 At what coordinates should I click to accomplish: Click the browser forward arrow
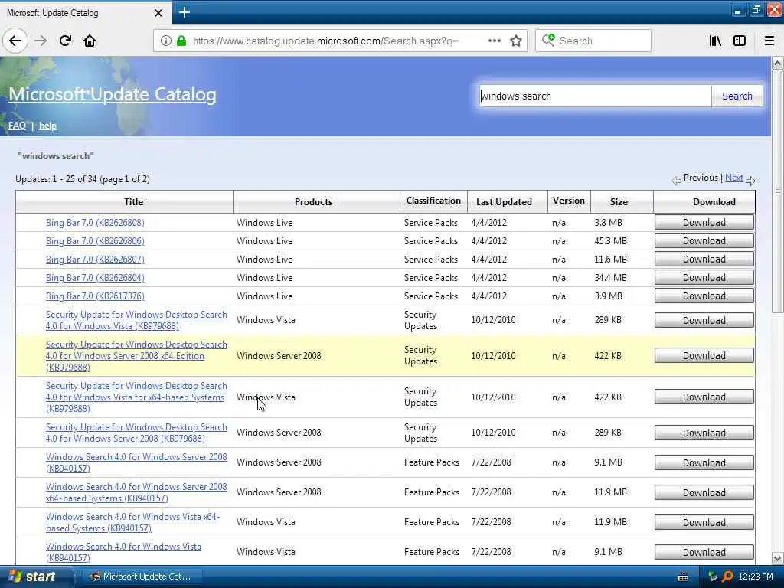click(41, 41)
